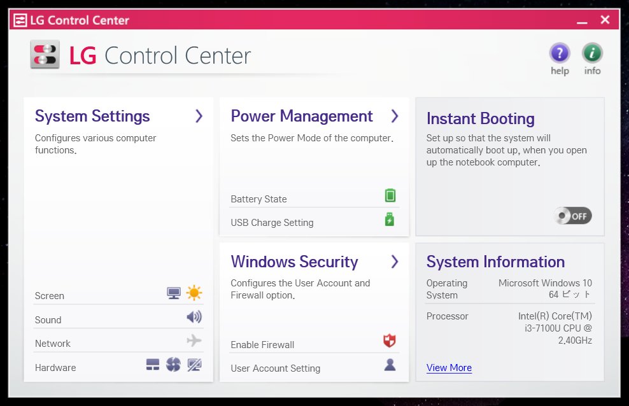Open the System Settings heading
This screenshot has width=629, height=406.
click(x=92, y=116)
